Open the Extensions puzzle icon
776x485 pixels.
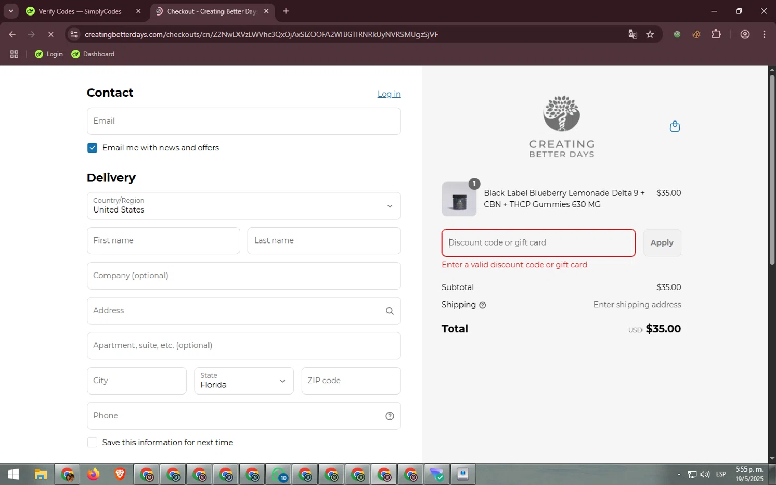point(716,34)
